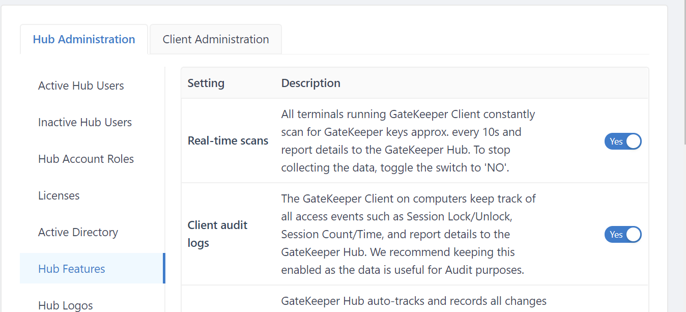Turn off the Client audit logs switch
This screenshot has width=686, height=312.
pos(623,235)
